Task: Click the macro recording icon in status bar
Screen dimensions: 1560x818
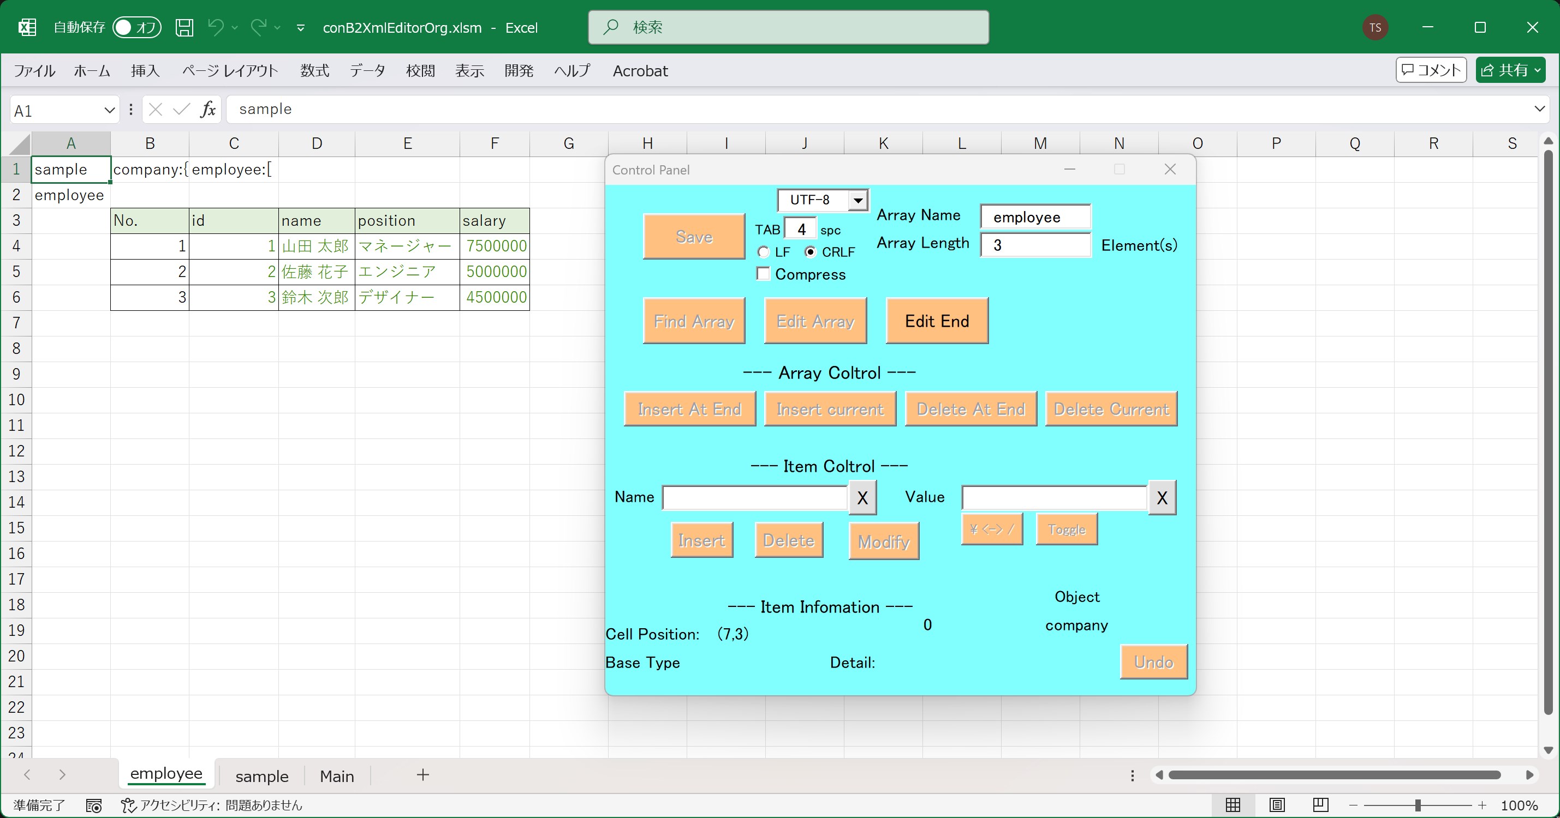Action: pos(94,805)
